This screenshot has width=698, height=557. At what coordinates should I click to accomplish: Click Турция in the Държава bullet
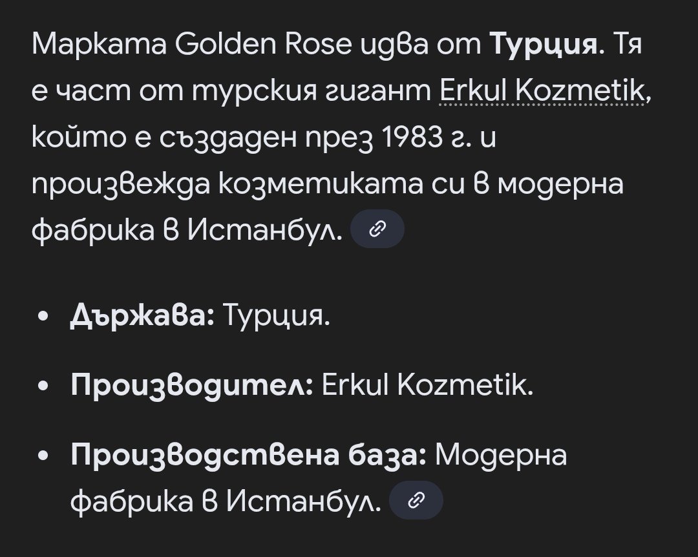click(275, 317)
